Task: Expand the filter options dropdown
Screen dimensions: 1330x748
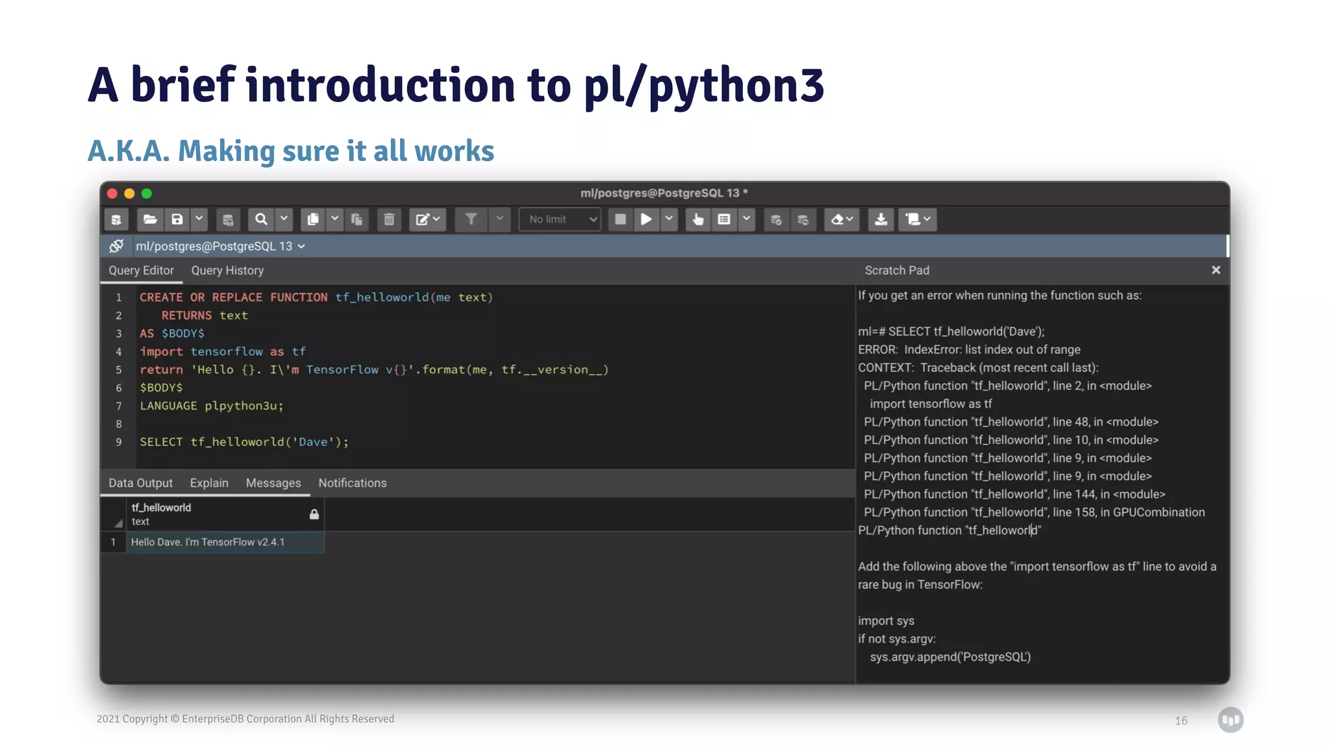Action: (x=499, y=219)
